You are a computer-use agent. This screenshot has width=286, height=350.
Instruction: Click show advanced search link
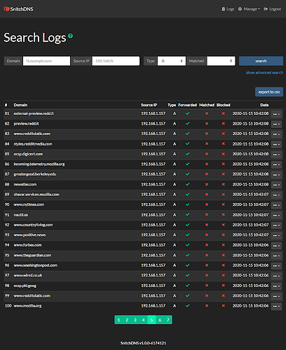pos(264,73)
